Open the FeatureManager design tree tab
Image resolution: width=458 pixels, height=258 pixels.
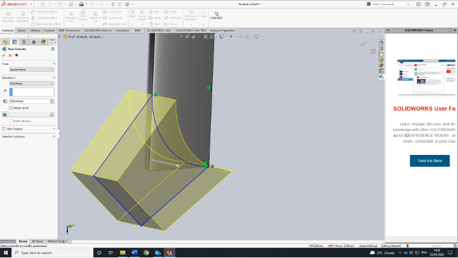pos(5,42)
